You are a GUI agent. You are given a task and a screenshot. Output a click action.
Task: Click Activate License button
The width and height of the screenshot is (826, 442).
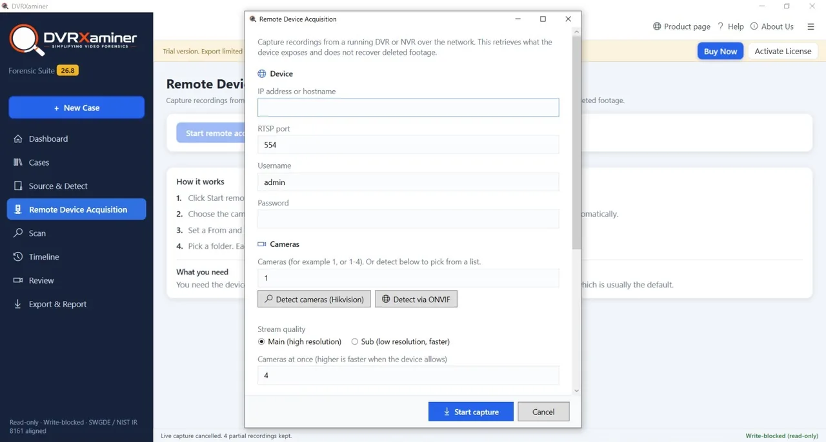coord(783,51)
